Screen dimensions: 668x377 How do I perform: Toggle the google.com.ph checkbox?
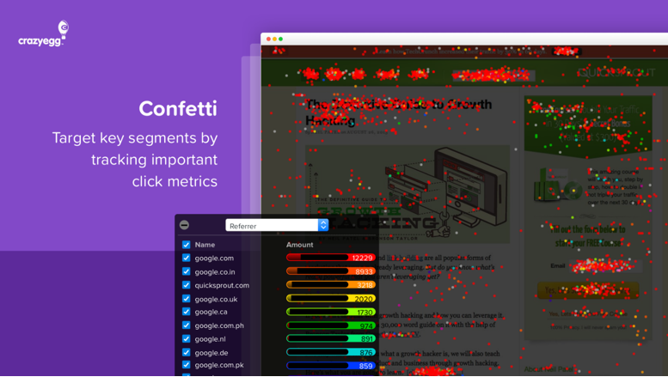187,325
